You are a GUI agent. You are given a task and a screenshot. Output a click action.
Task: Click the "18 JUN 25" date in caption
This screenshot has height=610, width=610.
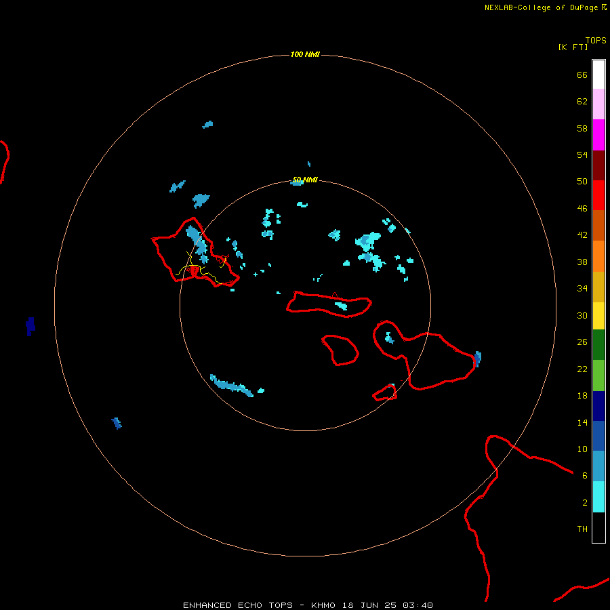tap(369, 605)
